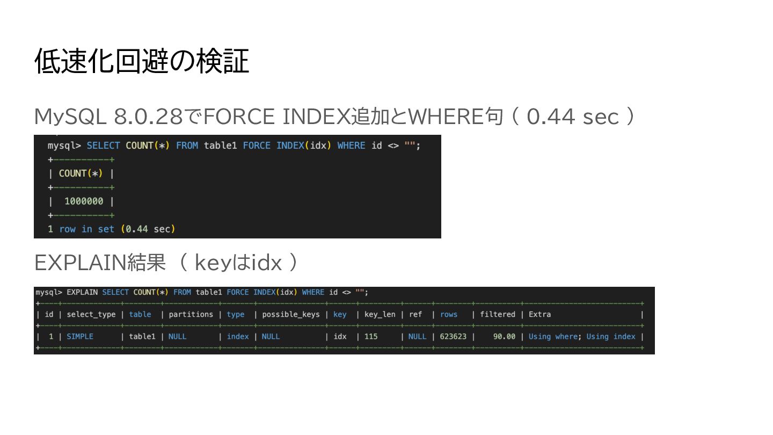
Task: Select the NULL value under ref column
Action: pos(417,337)
